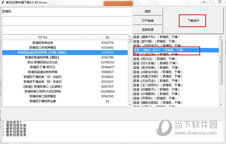Select highlighted track 《瞧这一家子》

[176, 50]
